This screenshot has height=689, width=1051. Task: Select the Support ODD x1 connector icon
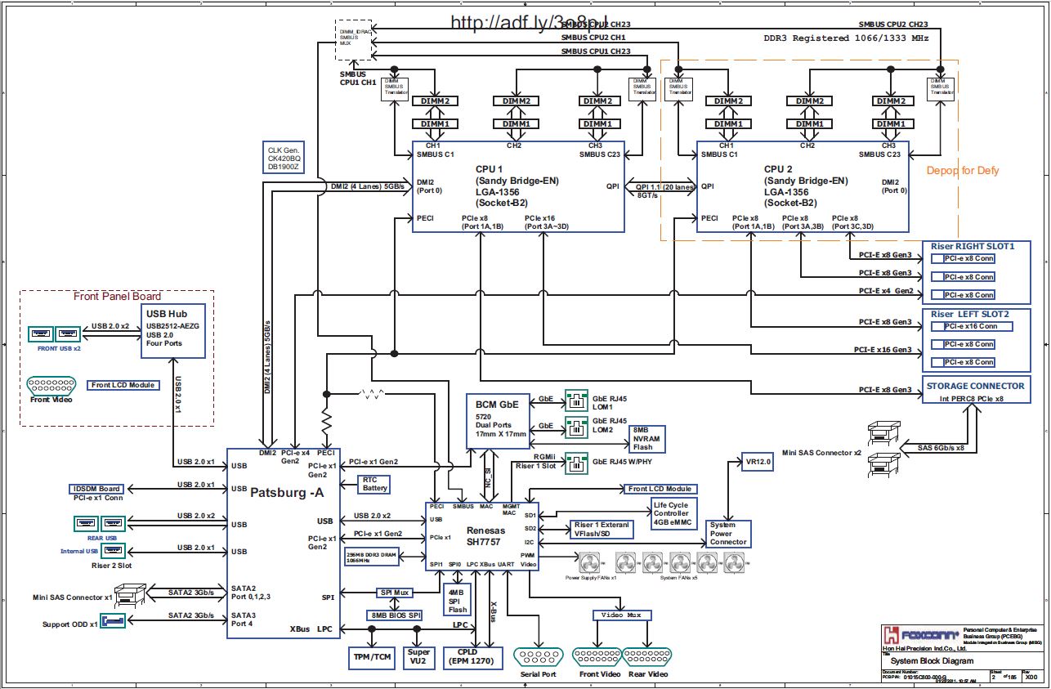coord(113,622)
